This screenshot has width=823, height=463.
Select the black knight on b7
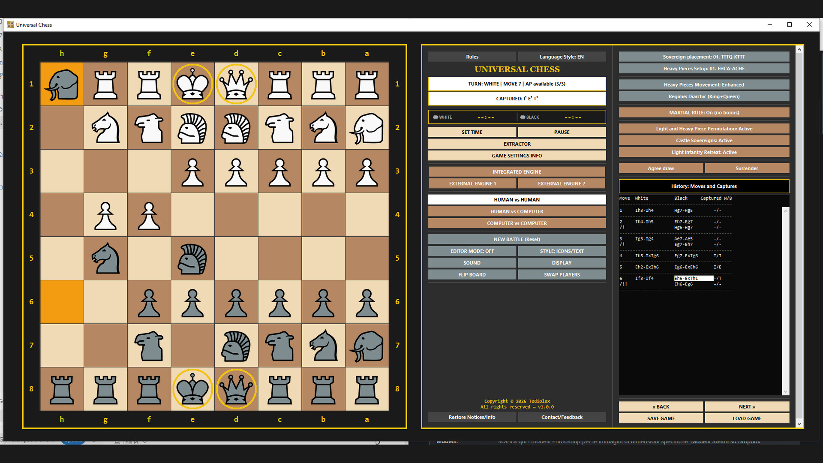[323, 346]
